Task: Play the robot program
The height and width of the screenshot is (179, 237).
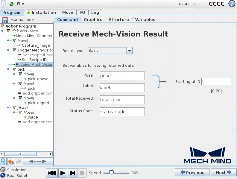Action: click(63, 173)
